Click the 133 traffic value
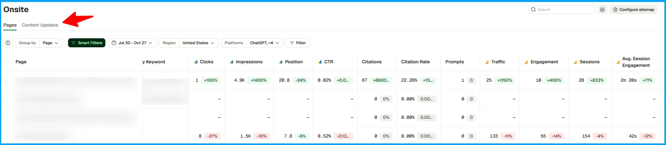The width and height of the screenshot is (666, 145). [494, 136]
